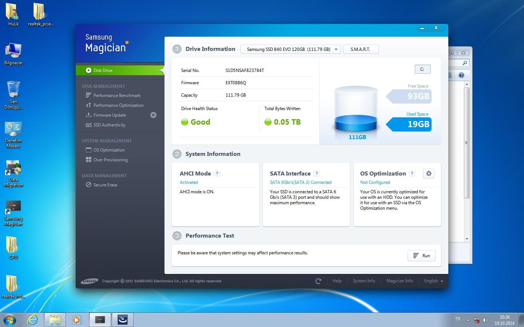Select the CPU desktop folder
Screen dimensions: 524x327
tap(13, 248)
